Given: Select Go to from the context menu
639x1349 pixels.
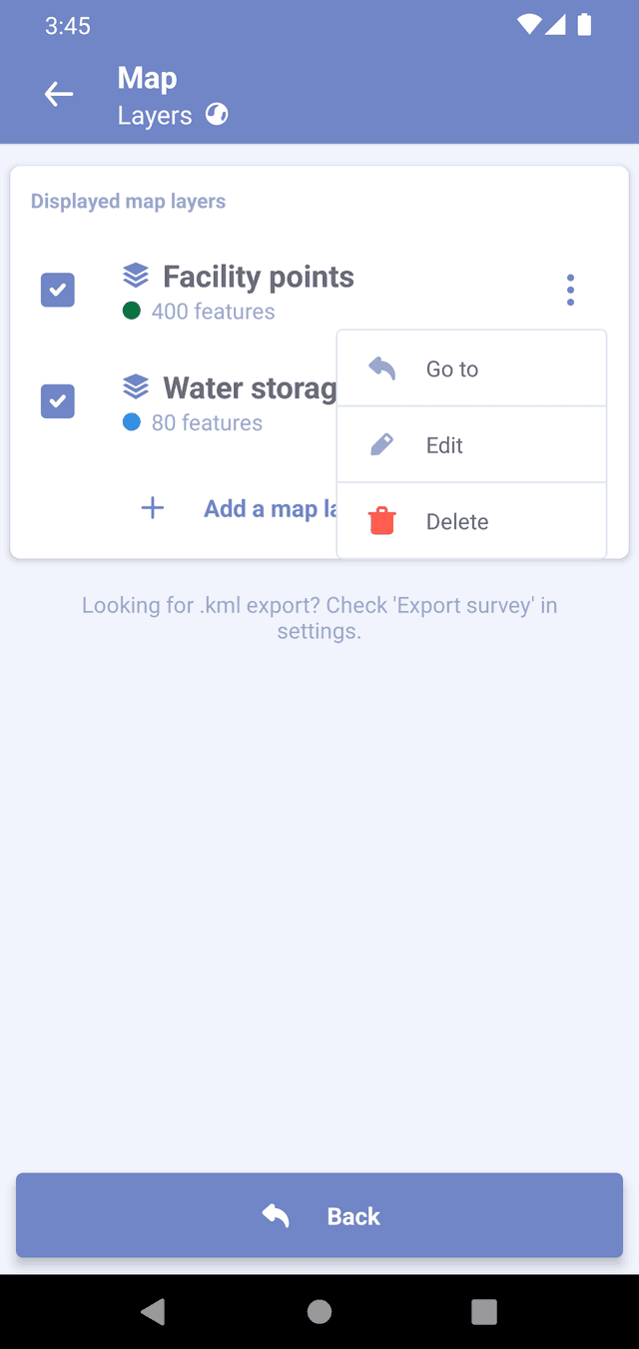Looking at the screenshot, I should click(x=452, y=369).
